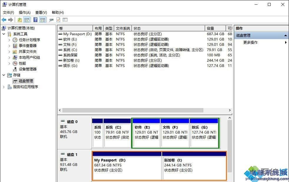Click the checkmark properties toolbar icon

click(58, 20)
